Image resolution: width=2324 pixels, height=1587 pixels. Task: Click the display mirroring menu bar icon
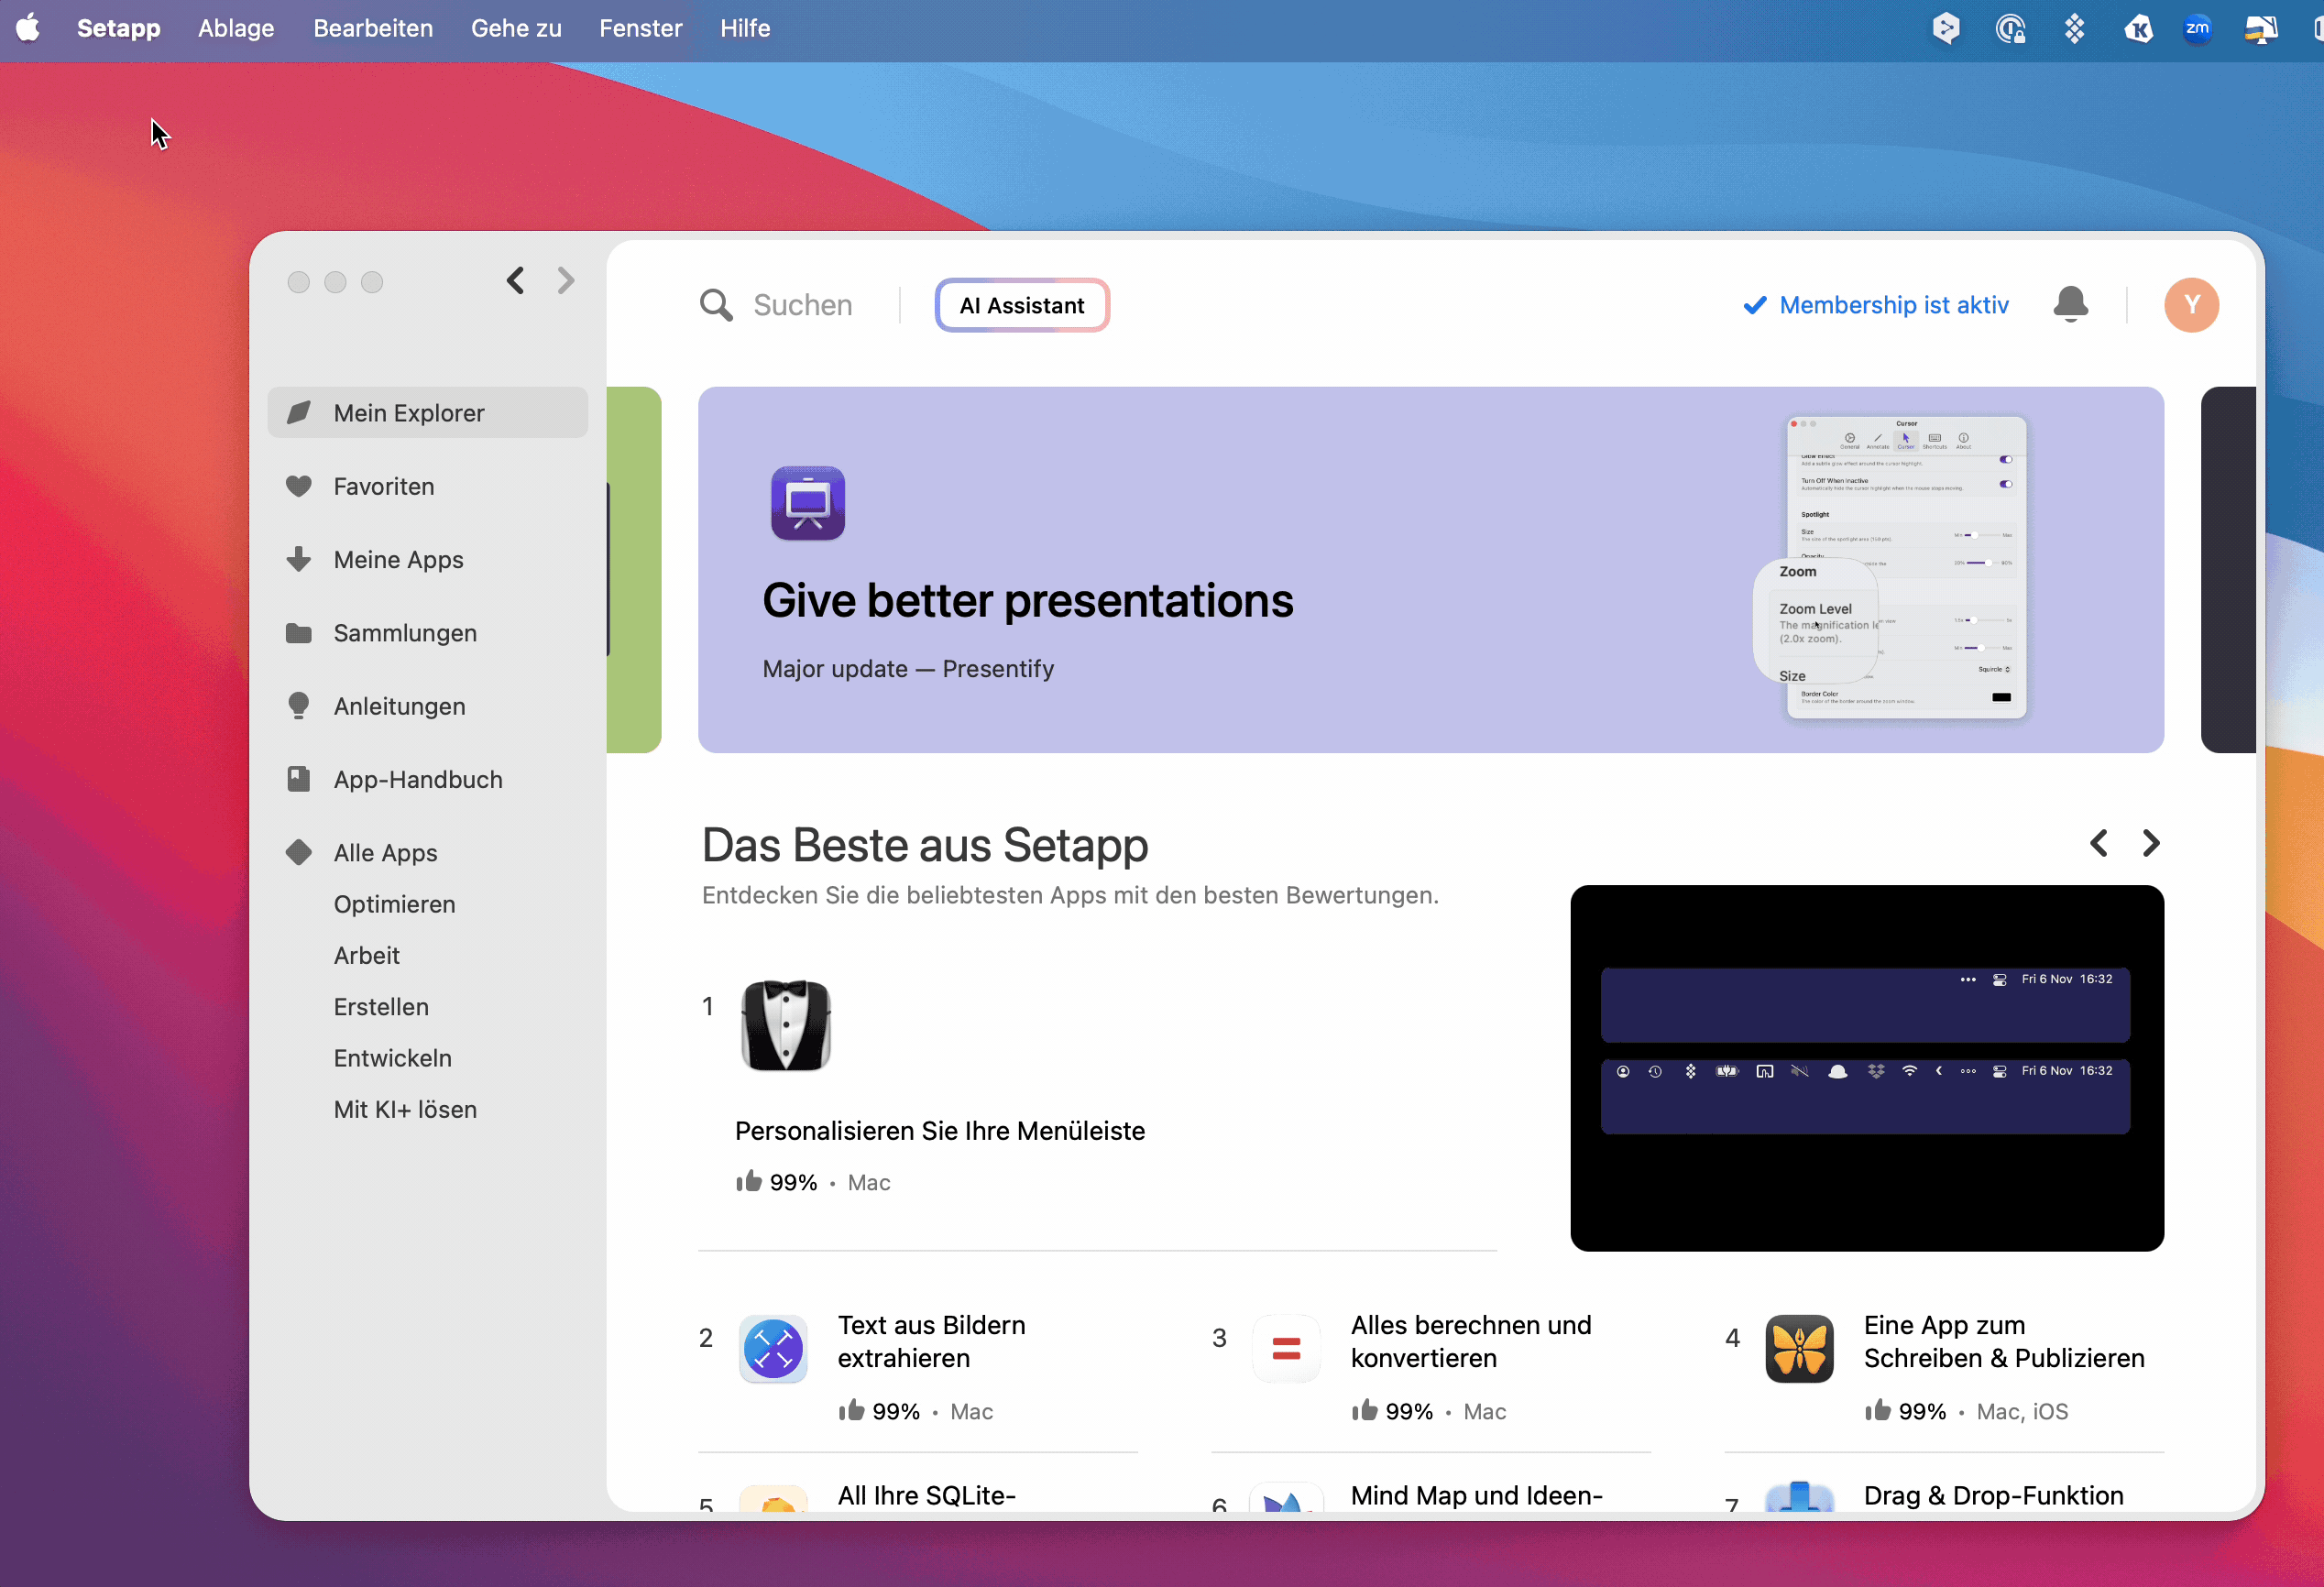pyautogui.click(x=2260, y=28)
